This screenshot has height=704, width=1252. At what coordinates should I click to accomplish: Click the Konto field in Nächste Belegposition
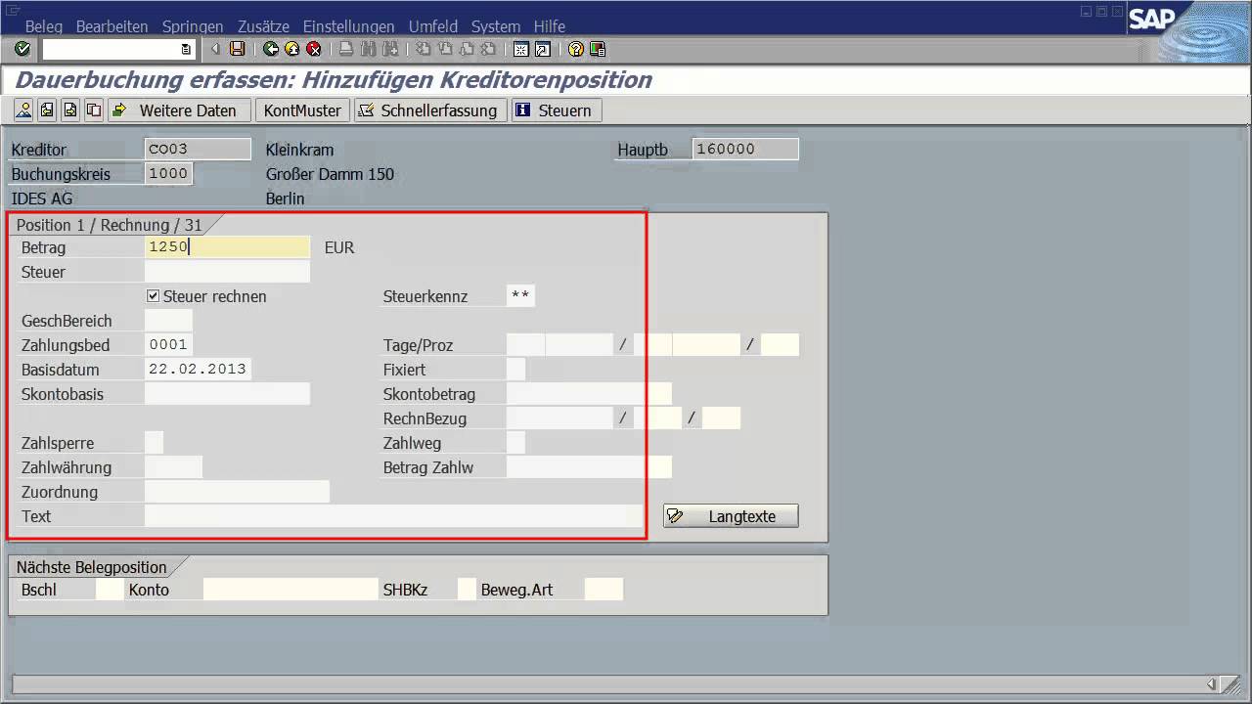tap(291, 590)
